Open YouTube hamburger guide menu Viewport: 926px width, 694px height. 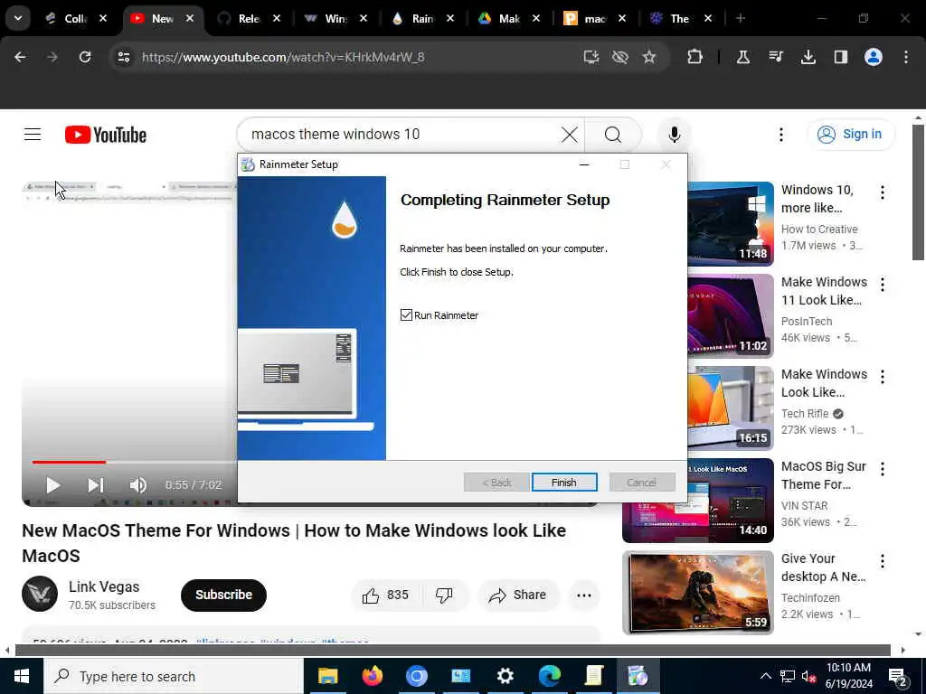(33, 135)
